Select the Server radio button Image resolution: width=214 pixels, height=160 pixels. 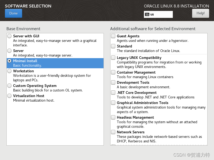[9, 51]
